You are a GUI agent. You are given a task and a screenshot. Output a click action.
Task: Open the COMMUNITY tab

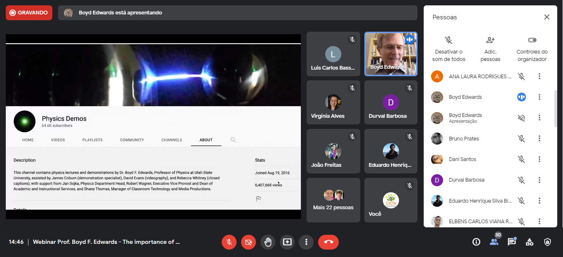(132, 140)
